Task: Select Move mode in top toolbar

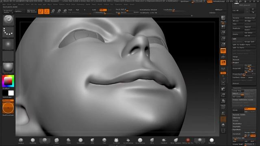Action: pyautogui.click(x=53, y=11)
